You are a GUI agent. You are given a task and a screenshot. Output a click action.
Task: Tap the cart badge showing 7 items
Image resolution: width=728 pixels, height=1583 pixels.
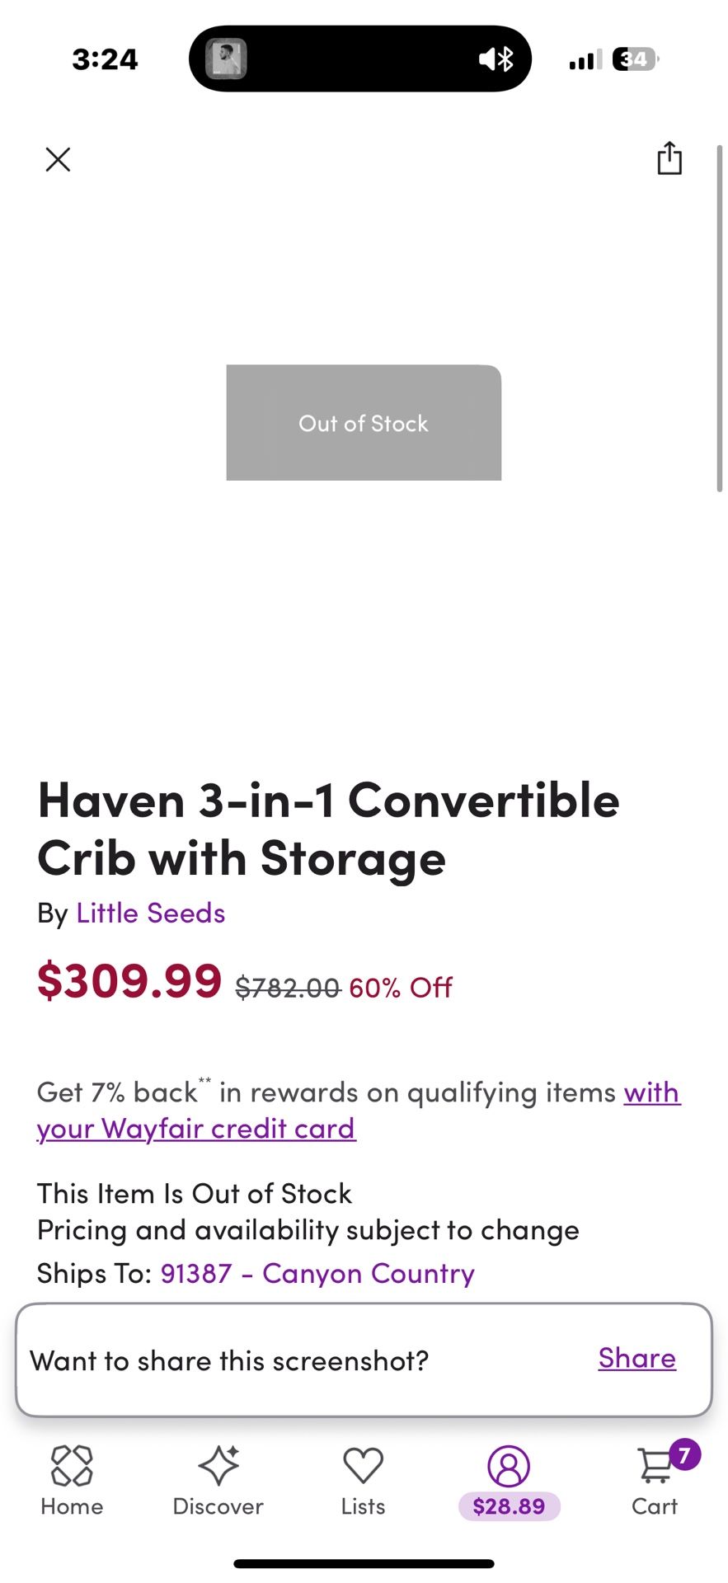684,1455
